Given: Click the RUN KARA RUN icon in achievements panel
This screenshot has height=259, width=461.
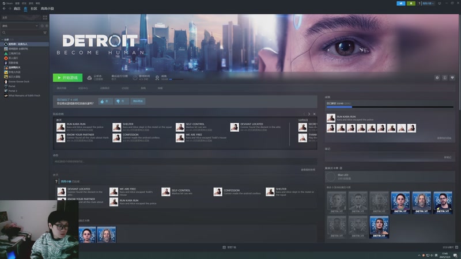Looking at the screenshot, I should [331, 118].
